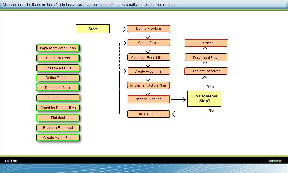
Task: Click the Gather Facts flowchart box
Action: (149, 43)
